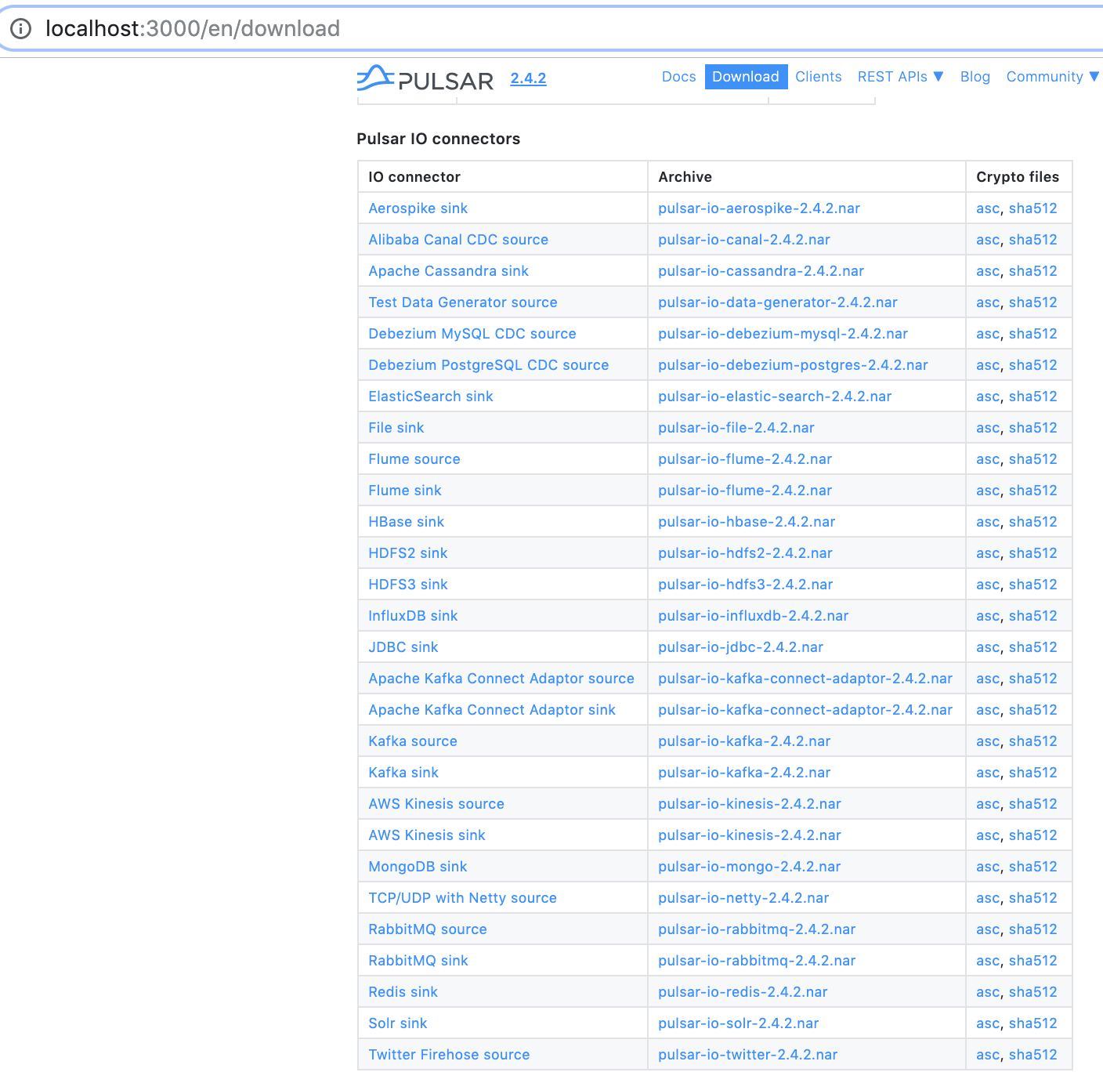Open HBase sink connector link

406,522
